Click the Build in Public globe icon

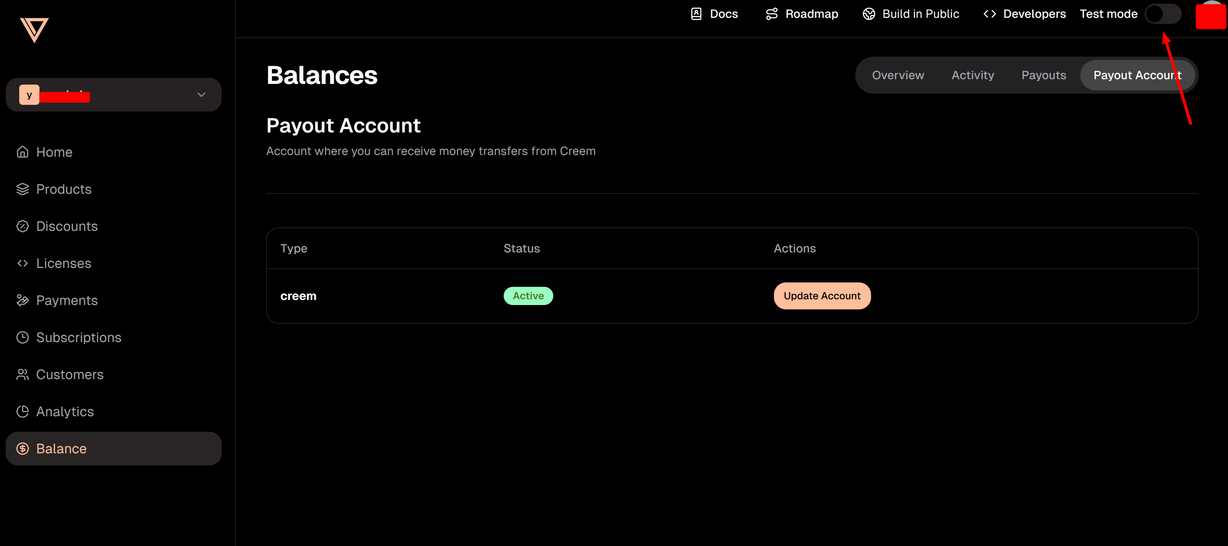click(x=869, y=14)
